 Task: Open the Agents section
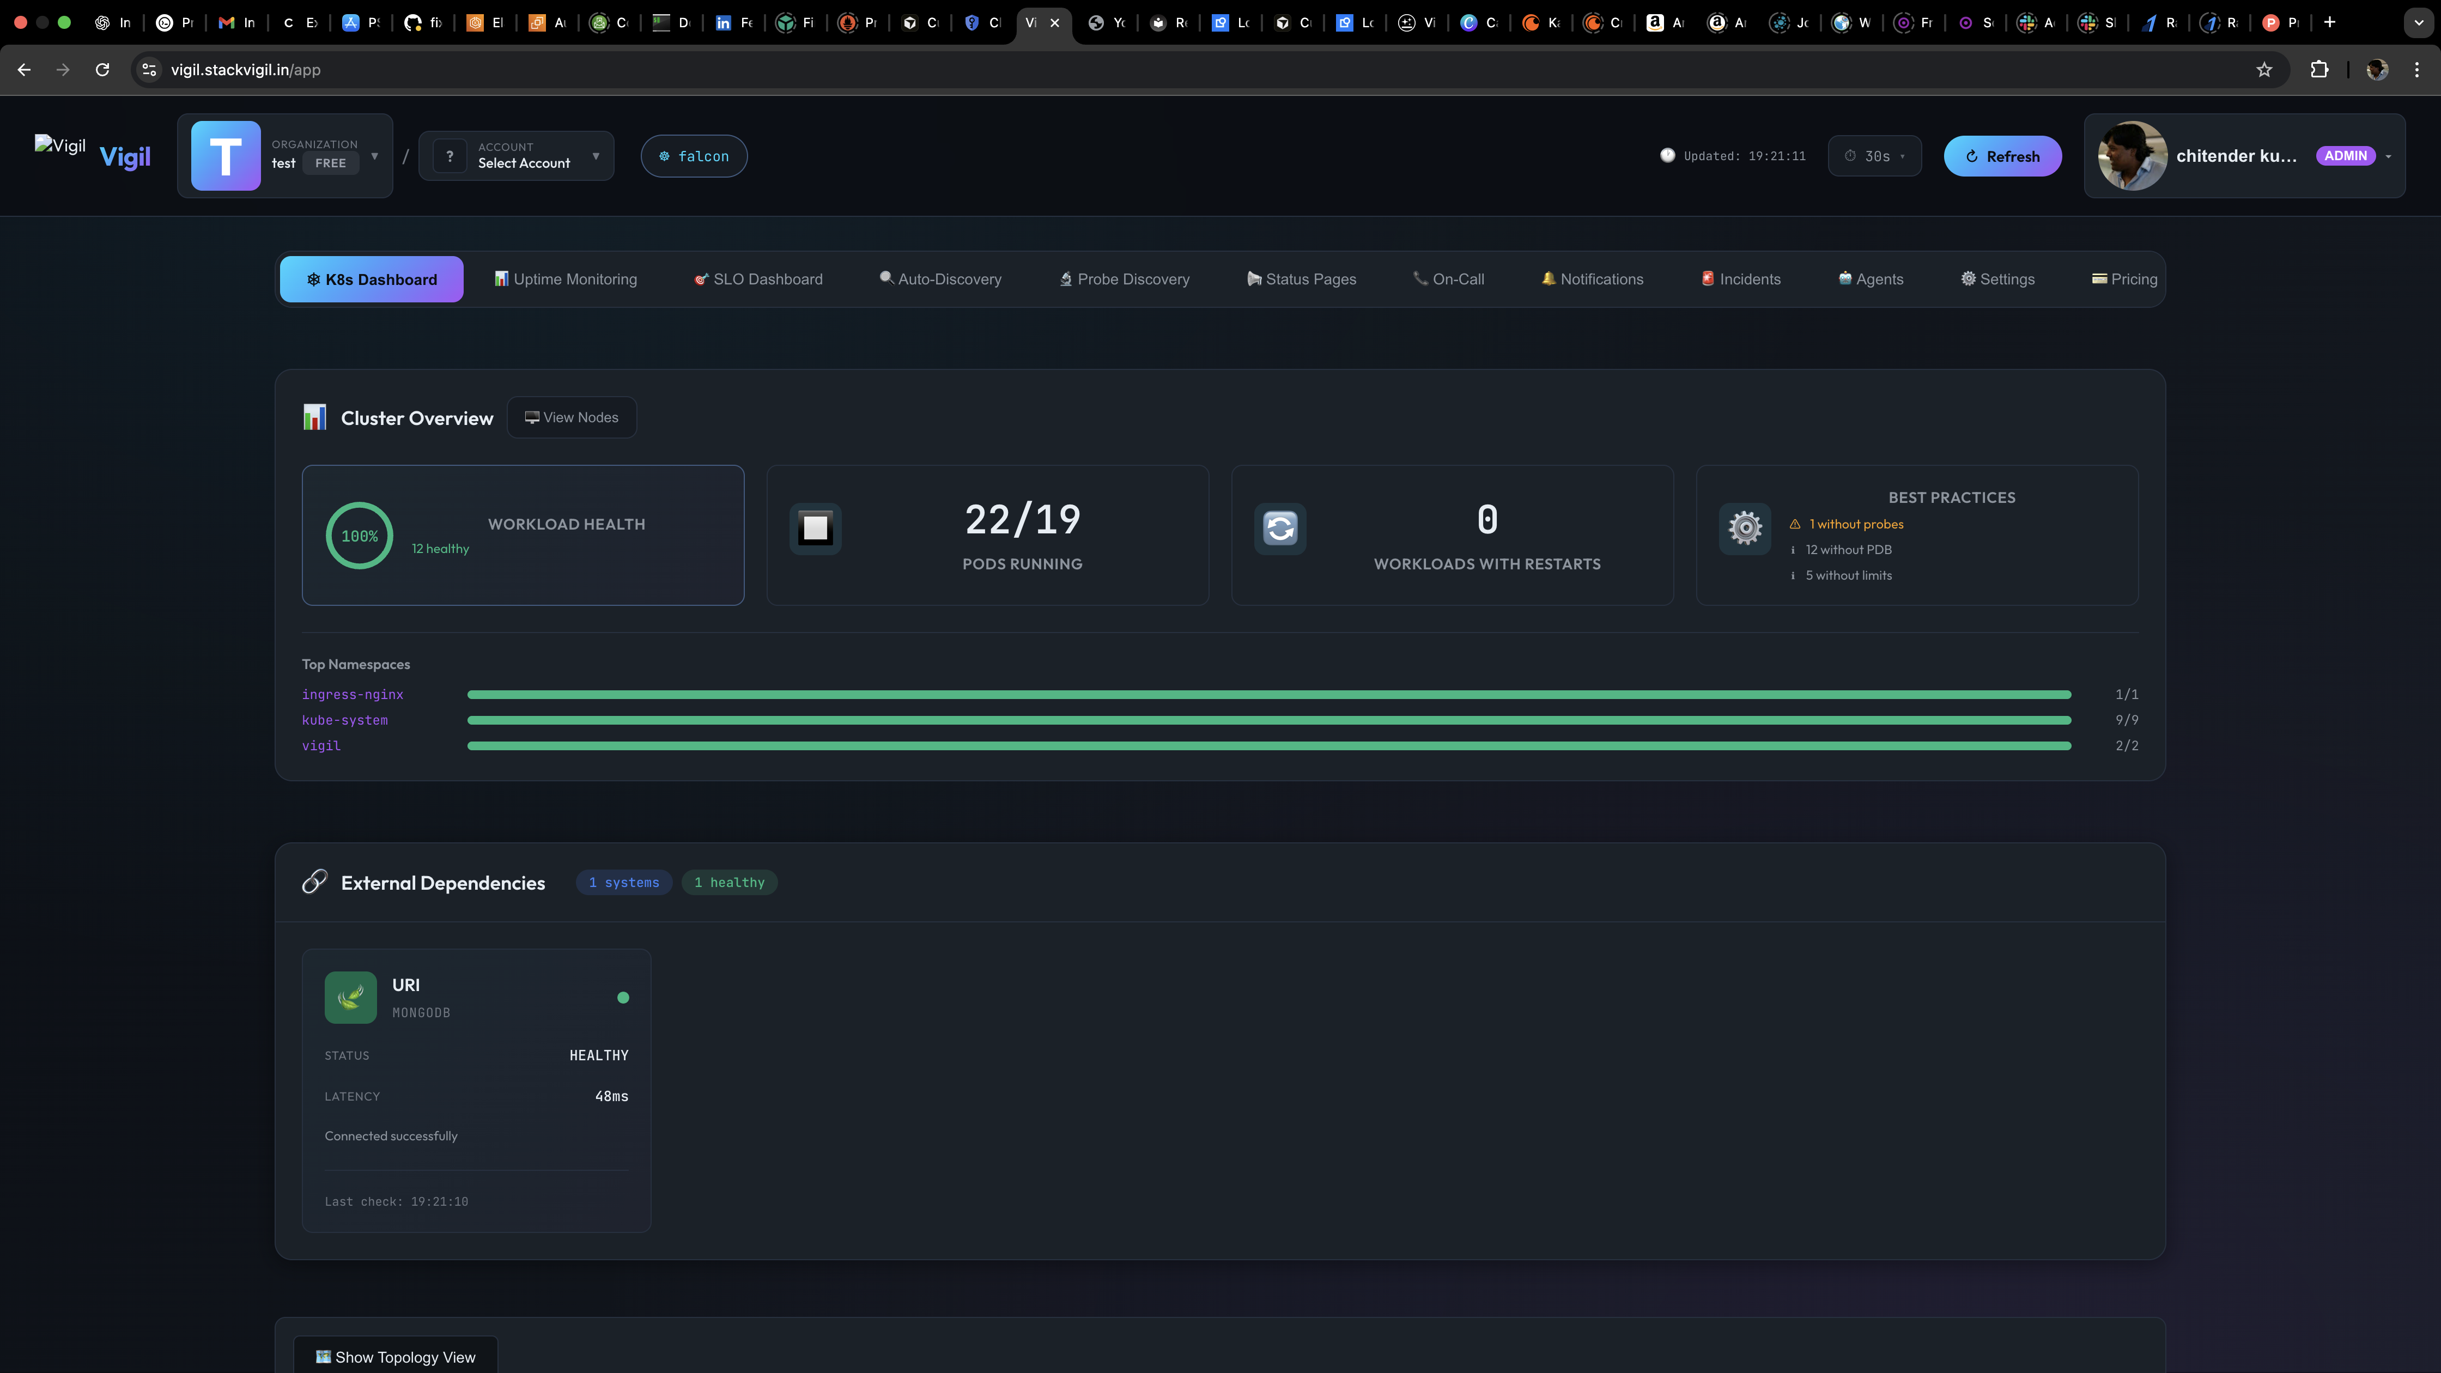[1869, 278]
